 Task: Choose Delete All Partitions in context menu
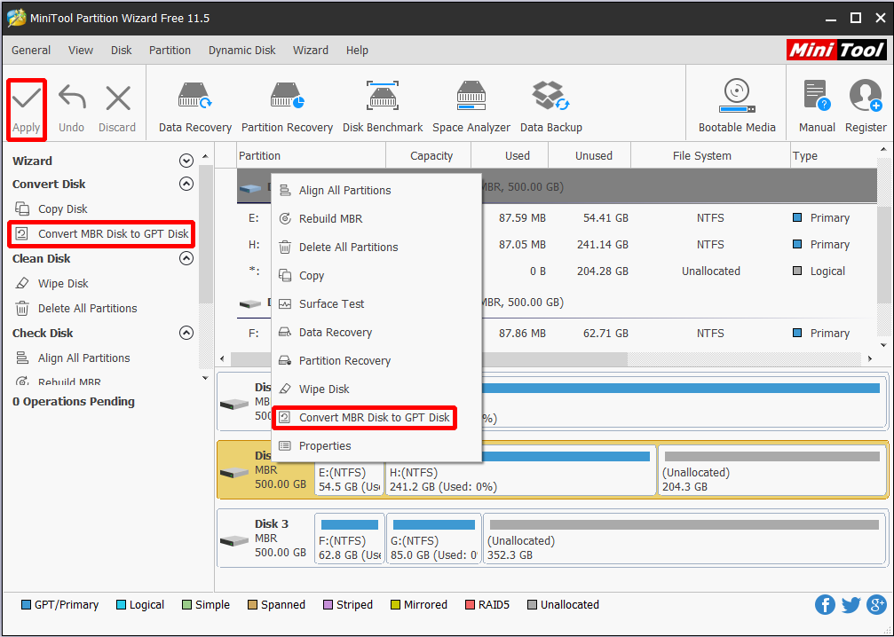pos(376,248)
